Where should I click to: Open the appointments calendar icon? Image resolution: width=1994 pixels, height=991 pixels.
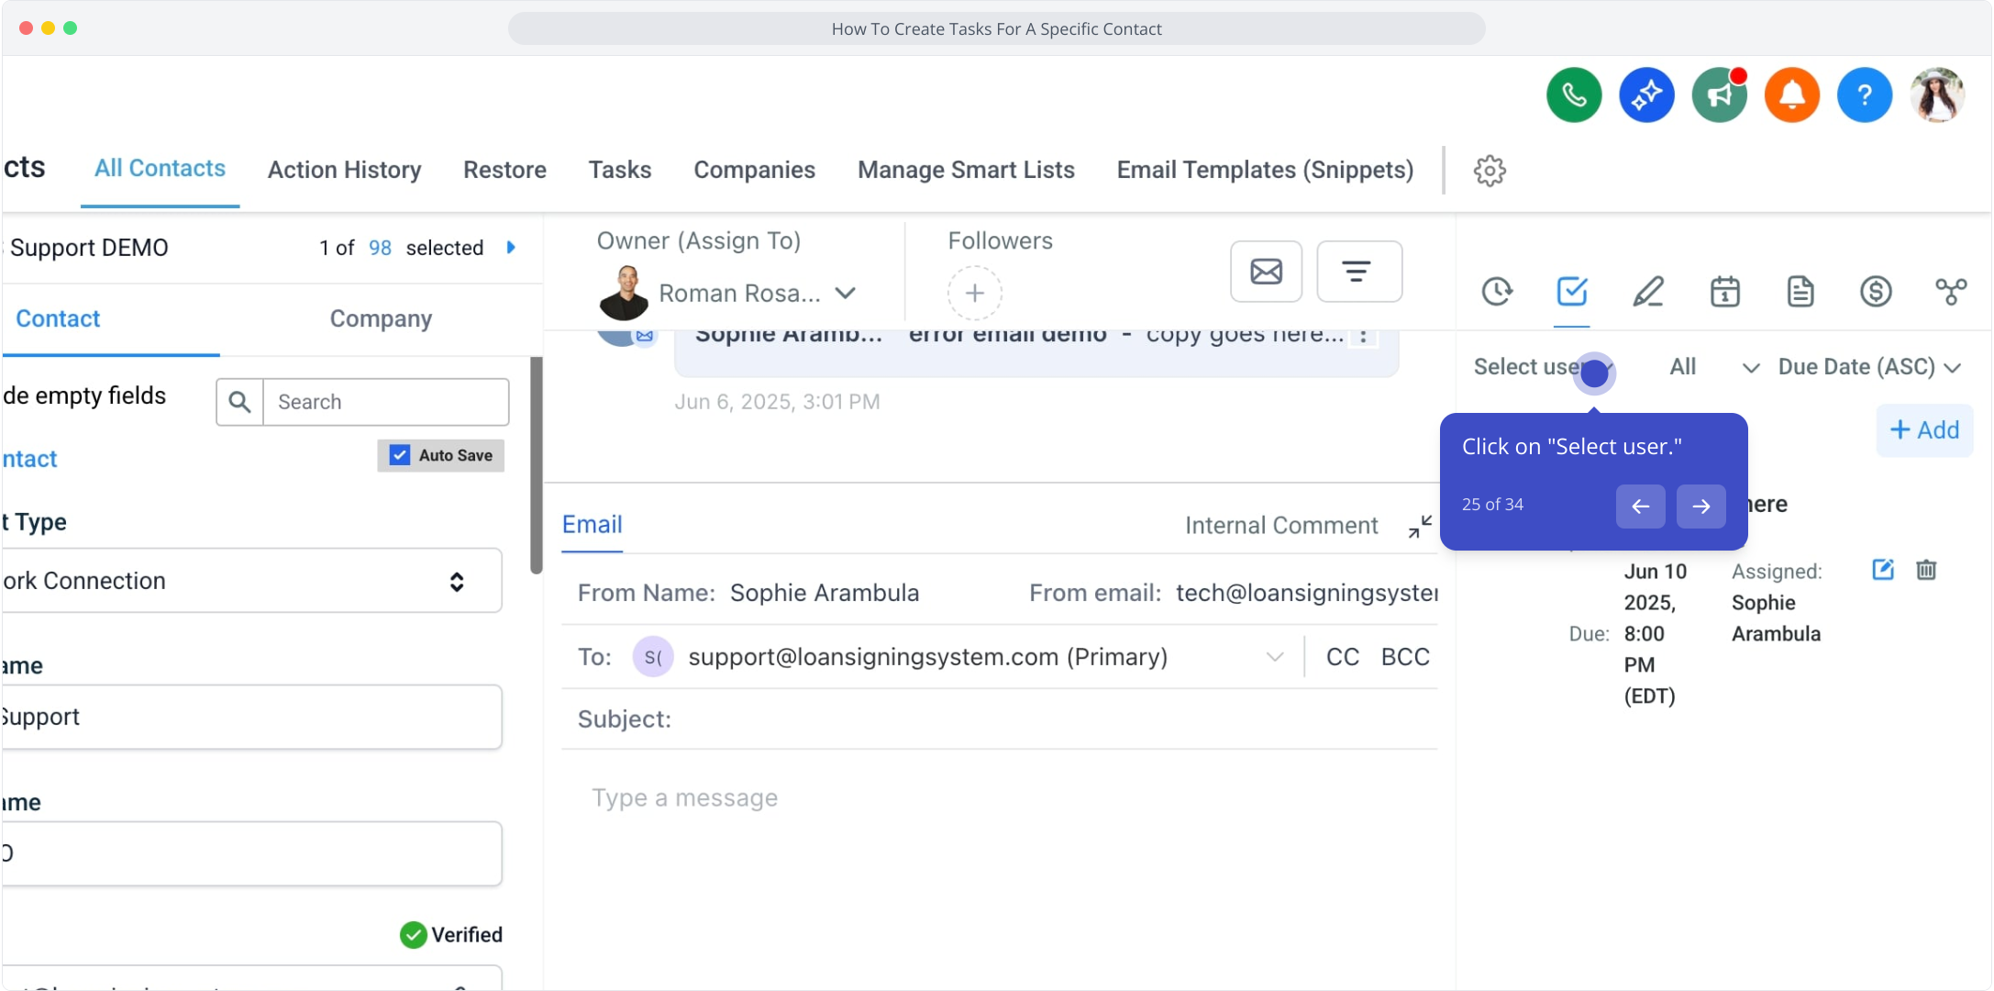(x=1725, y=292)
